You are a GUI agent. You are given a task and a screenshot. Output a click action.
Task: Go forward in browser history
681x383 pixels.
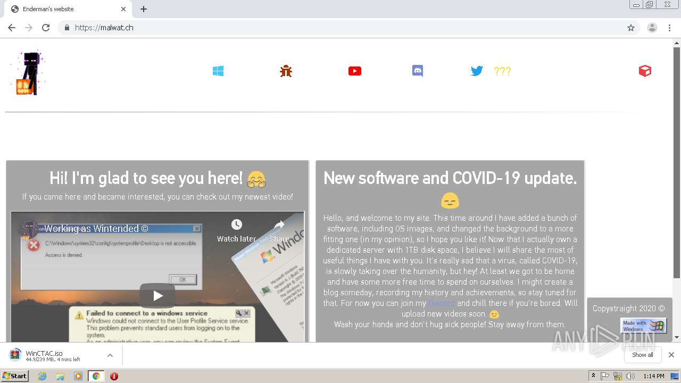pyautogui.click(x=29, y=28)
